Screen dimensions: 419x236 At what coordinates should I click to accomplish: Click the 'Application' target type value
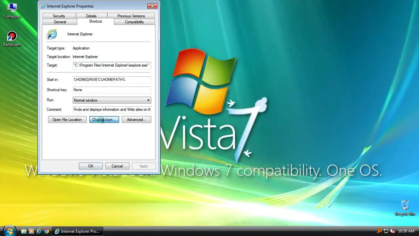click(81, 48)
